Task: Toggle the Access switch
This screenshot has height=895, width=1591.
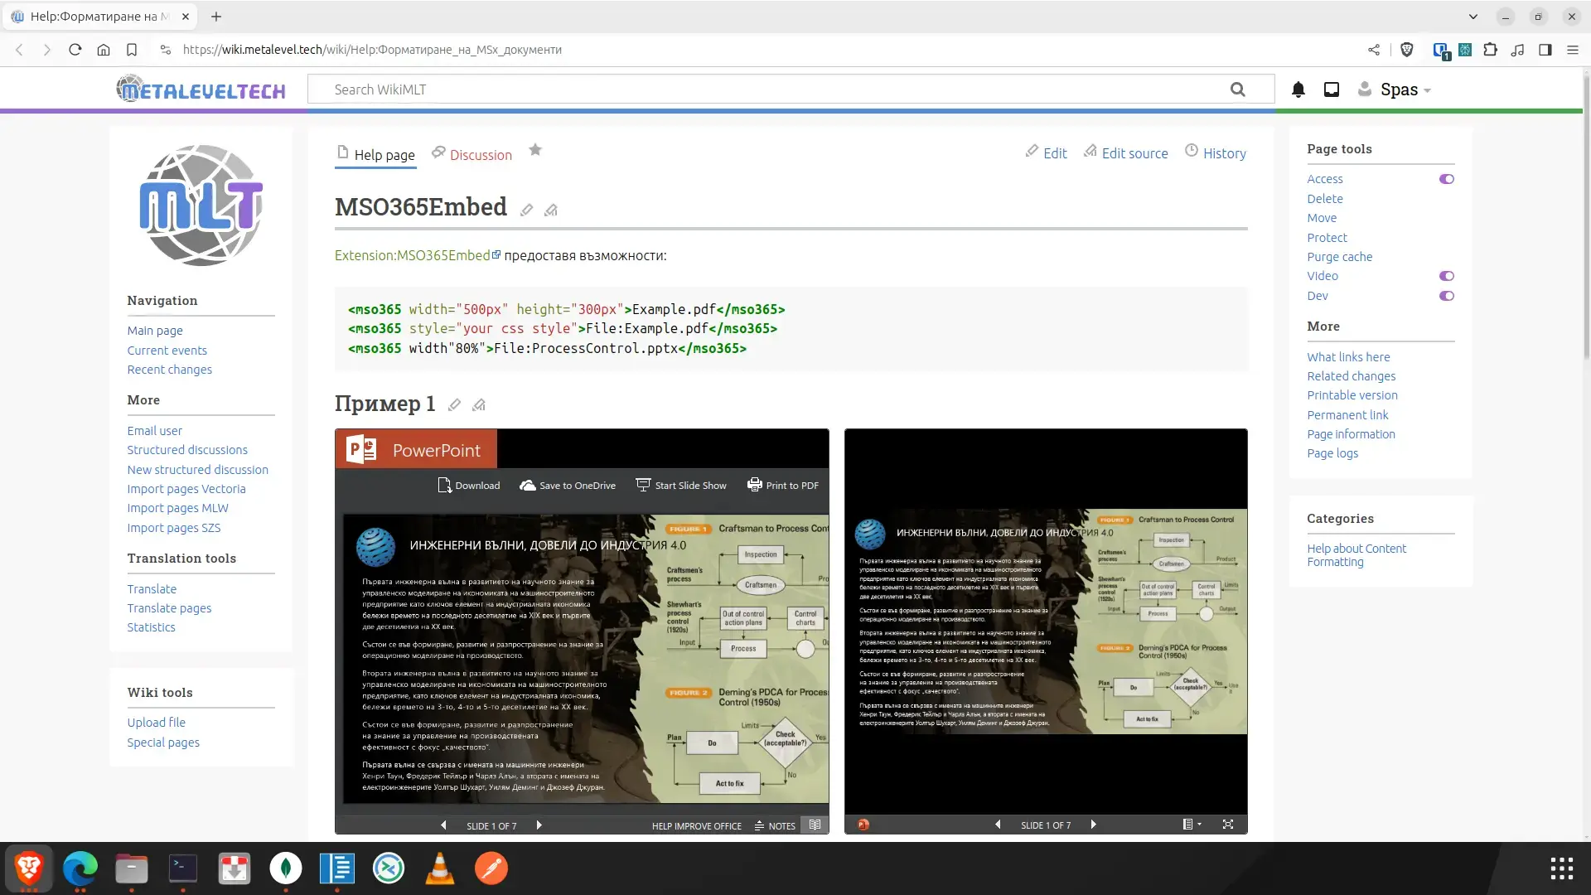Action: tap(1446, 179)
